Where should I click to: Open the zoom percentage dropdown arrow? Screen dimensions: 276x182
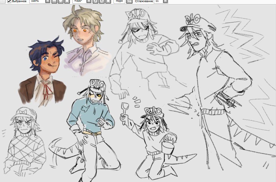pyautogui.click(x=48, y=2)
